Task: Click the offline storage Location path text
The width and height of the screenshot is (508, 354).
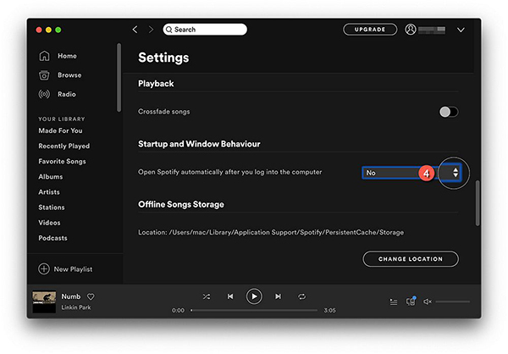Action: [271, 232]
